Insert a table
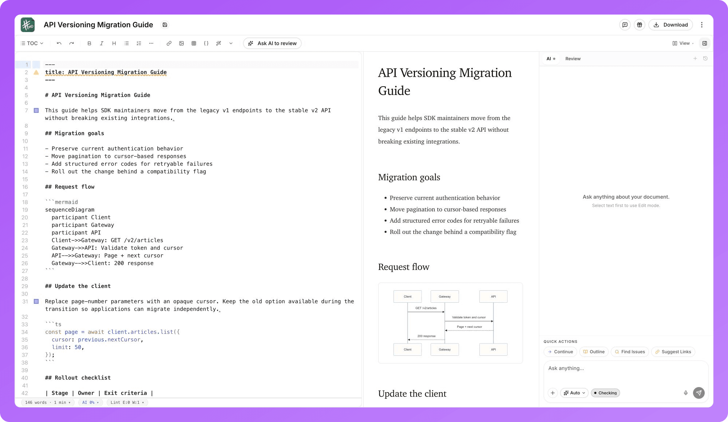 [x=194, y=43]
